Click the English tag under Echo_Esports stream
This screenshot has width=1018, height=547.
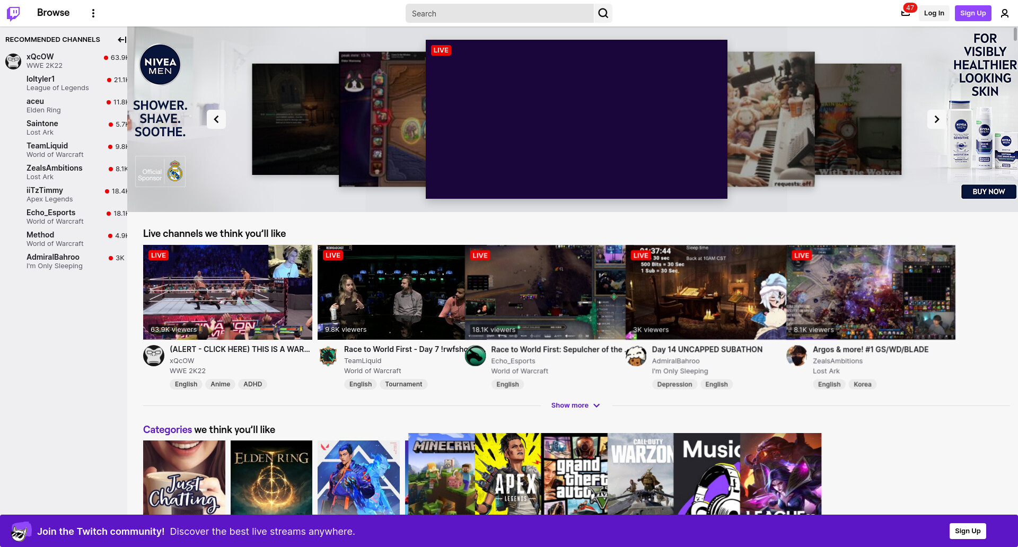pyautogui.click(x=507, y=384)
